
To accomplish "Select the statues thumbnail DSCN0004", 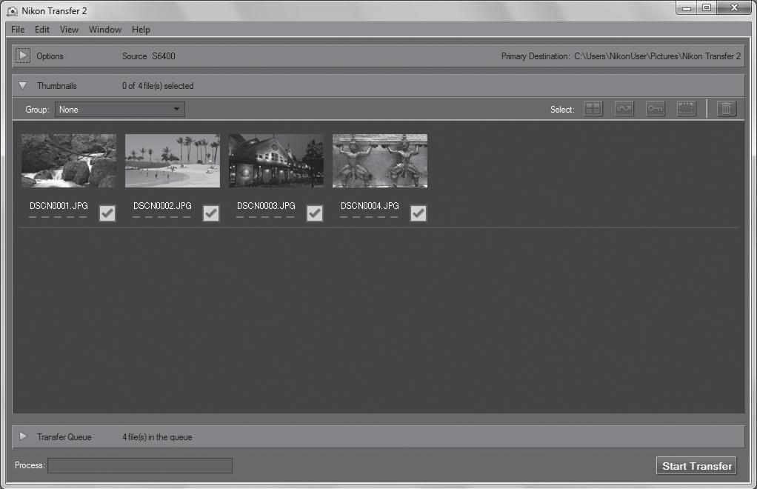I will (x=380, y=161).
